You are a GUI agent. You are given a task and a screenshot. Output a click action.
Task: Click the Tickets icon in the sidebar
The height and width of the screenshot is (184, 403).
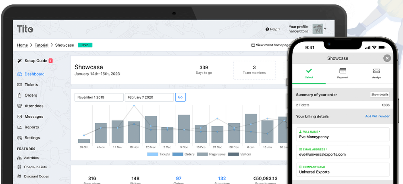[19, 85]
